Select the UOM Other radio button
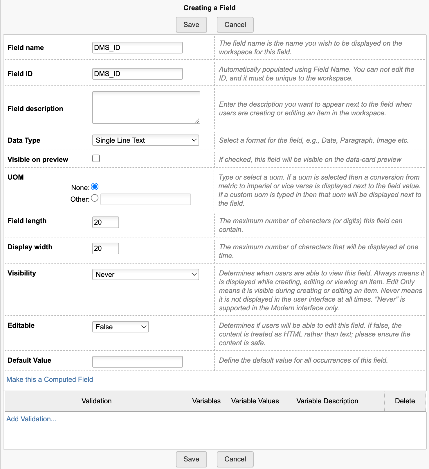The height and width of the screenshot is (469, 429). [95, 198]
